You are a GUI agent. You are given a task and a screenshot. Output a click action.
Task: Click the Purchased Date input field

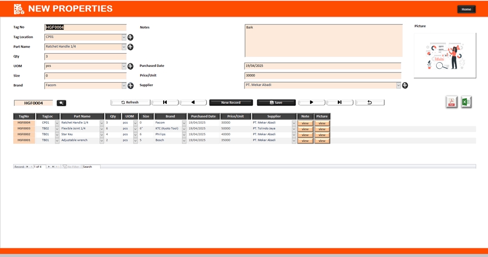(x=322, y=66)
